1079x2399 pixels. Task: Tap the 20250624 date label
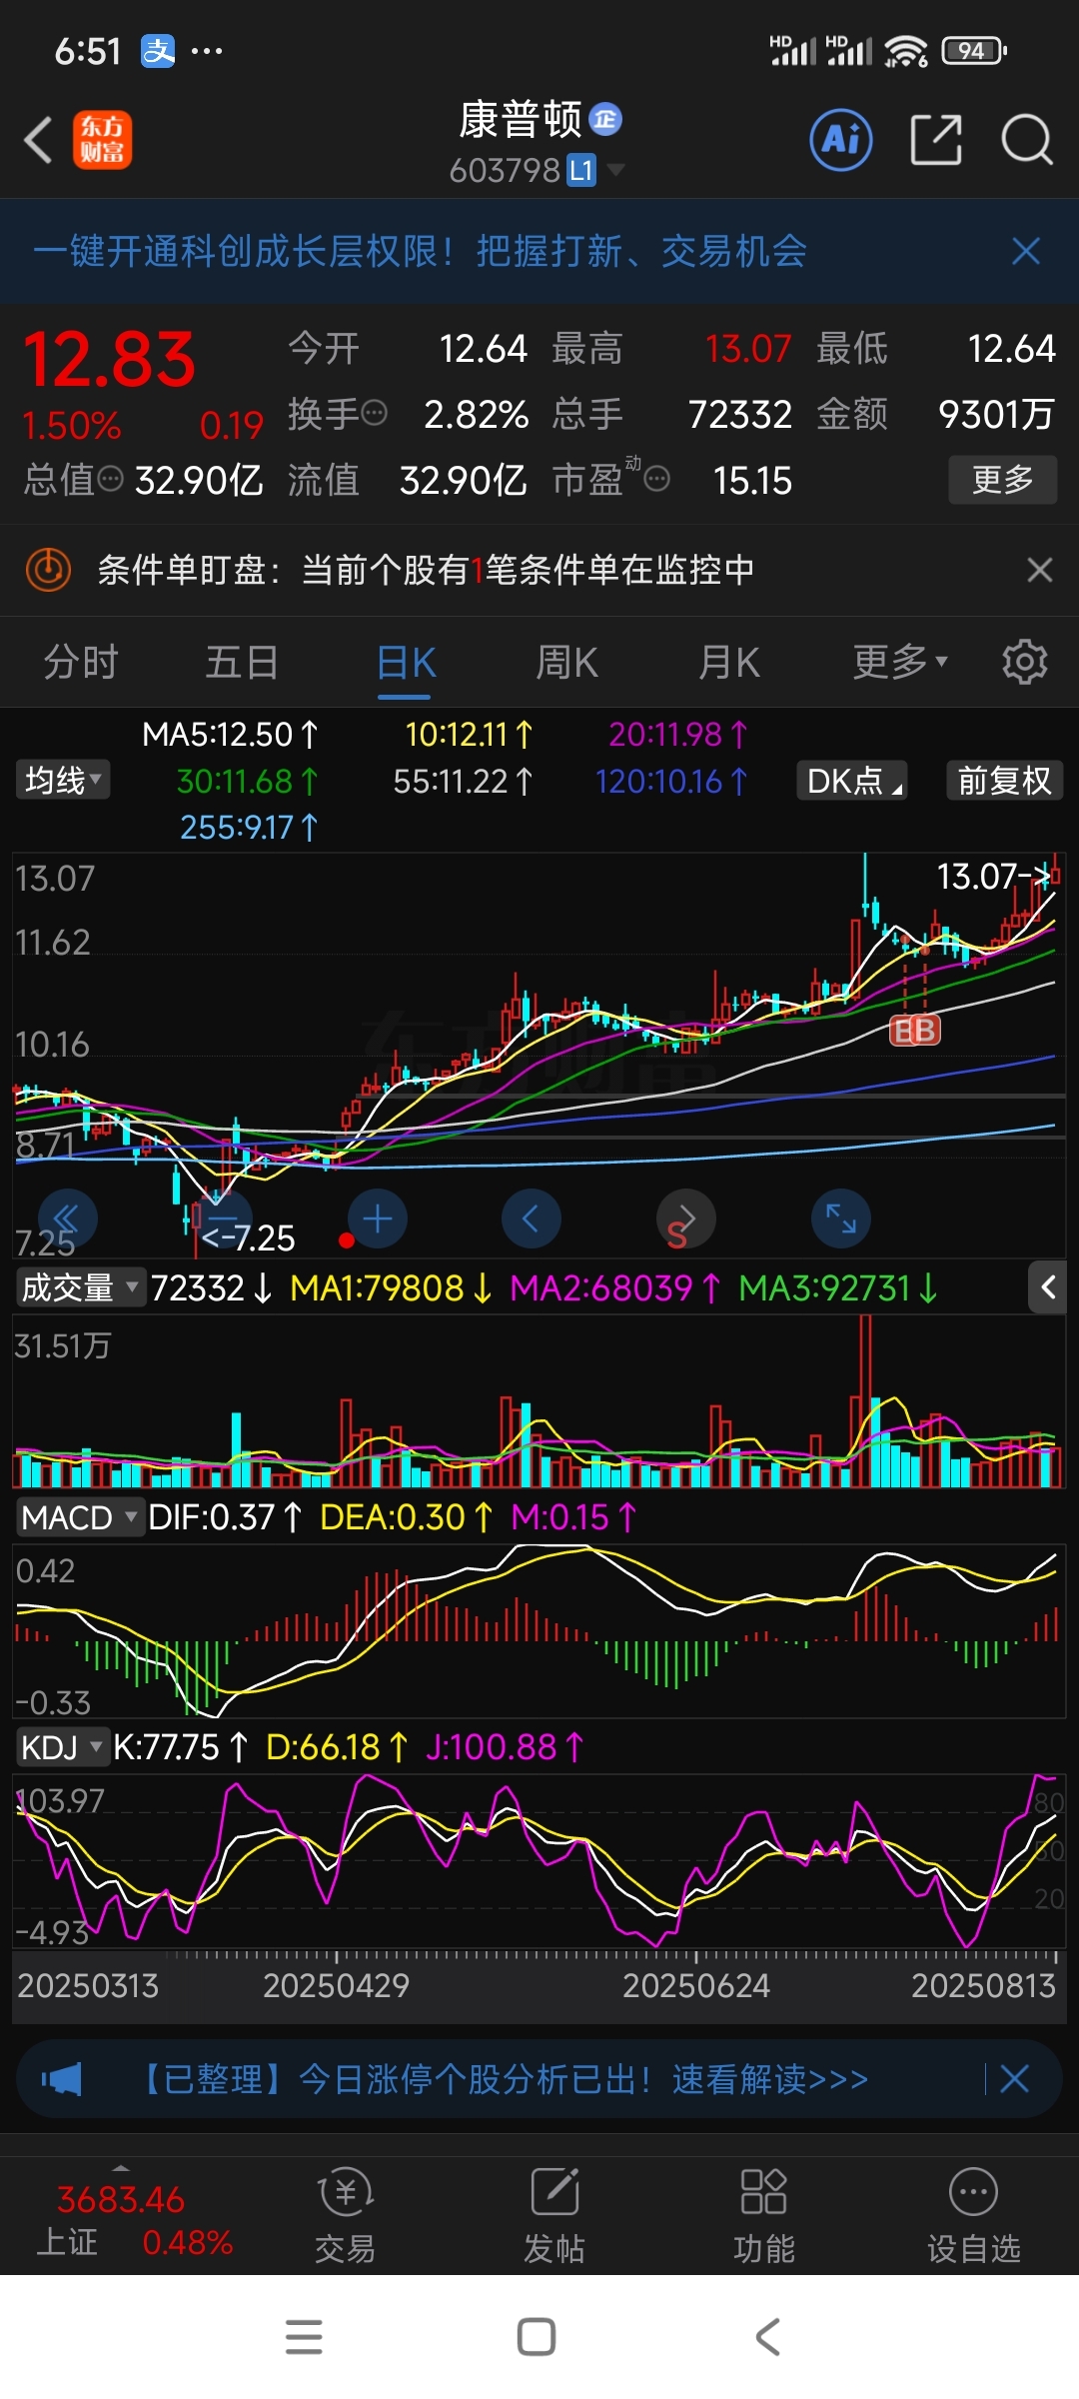click(696, 1985)
